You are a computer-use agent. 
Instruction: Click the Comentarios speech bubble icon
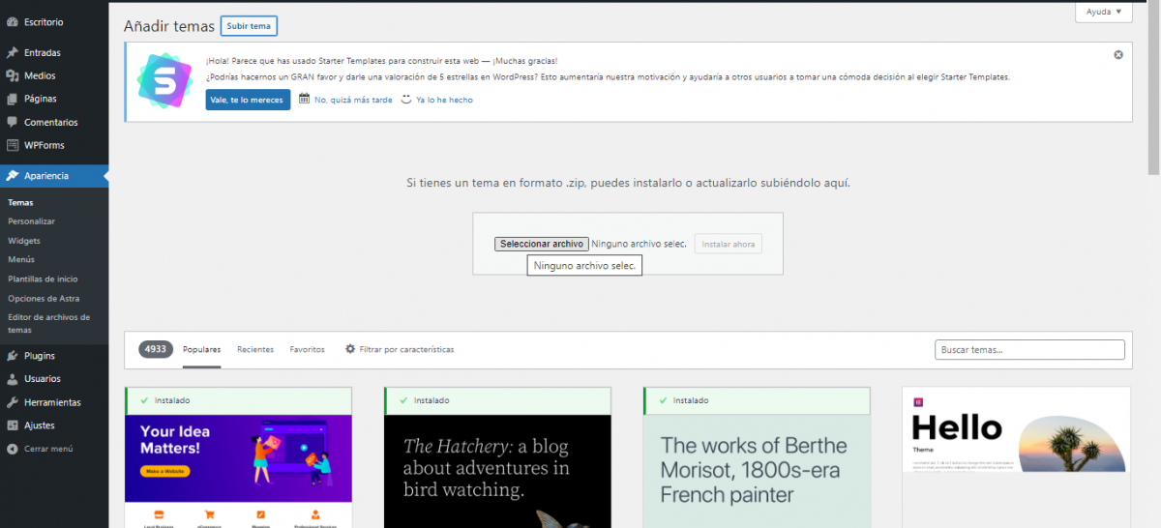[x=12, y=123]
